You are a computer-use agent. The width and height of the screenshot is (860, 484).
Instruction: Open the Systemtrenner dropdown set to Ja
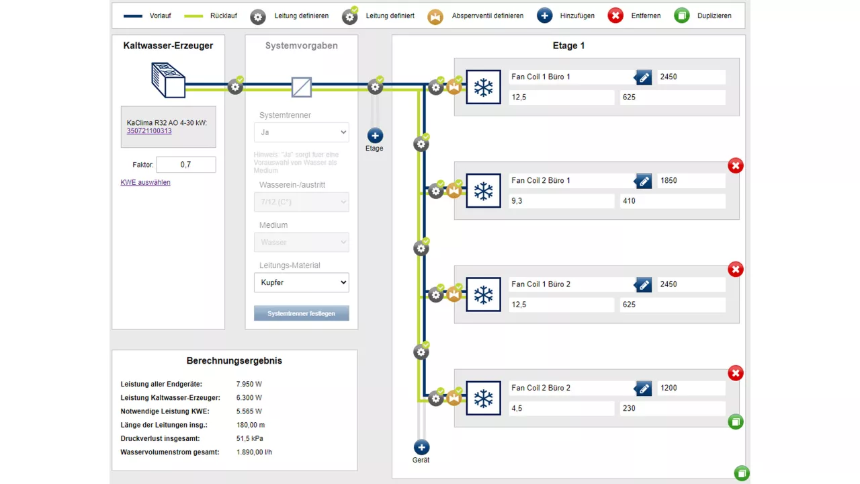(302, 132)
